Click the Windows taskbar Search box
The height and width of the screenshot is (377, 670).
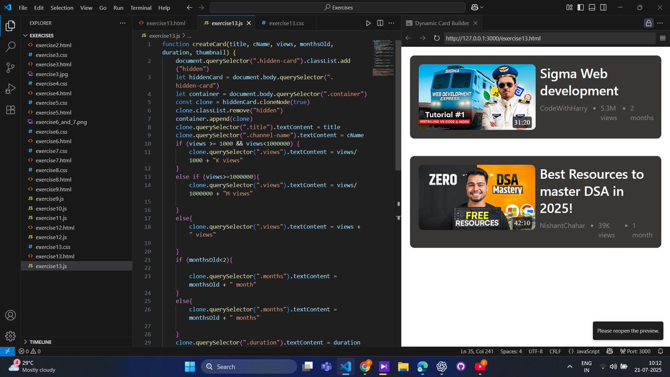point(248,366)
